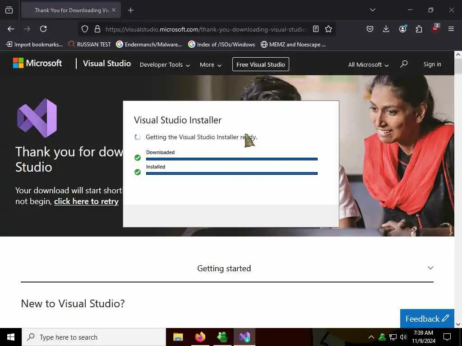462x346 pixels.
Task: Click the Windows taskbar search box
Action: point(94,337)
